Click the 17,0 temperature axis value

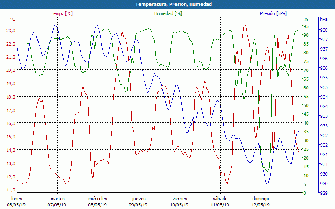coord(11,110)
